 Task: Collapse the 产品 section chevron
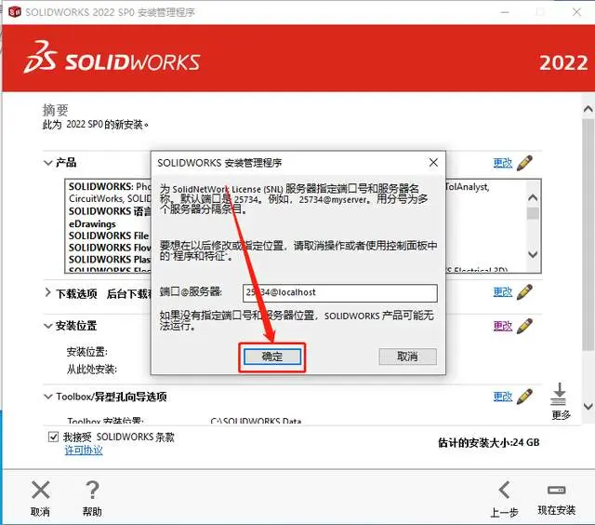pyautogui.click(x=47, y=163)
